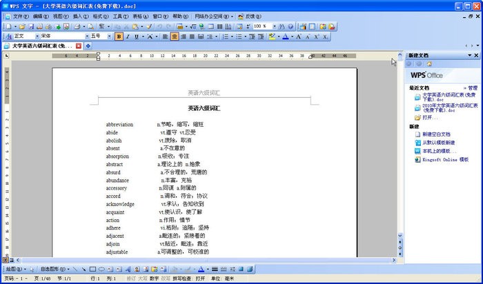
Task: Click 打开... open link in task pane
Action: click(430, 118)
